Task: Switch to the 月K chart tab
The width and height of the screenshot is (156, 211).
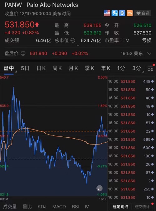Action: coord(73,68)
